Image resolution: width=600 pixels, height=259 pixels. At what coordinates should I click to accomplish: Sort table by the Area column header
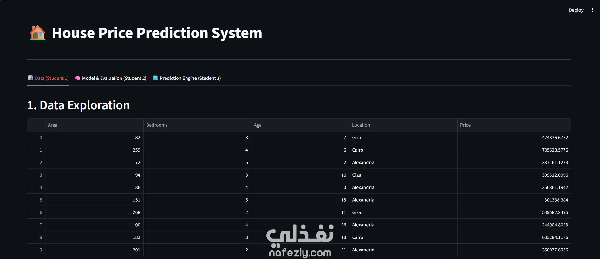pos(94,125)
